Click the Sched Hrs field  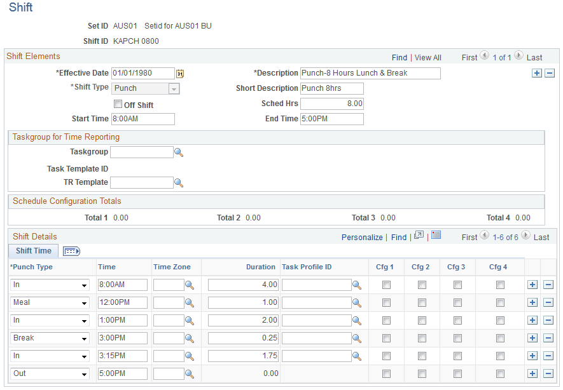pyautogui.click(x=332, y=104)
